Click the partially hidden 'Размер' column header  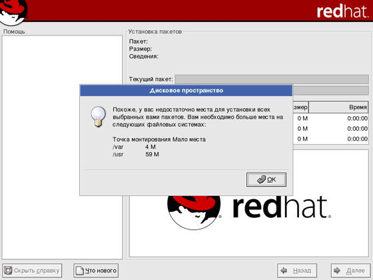pos(300,107)
